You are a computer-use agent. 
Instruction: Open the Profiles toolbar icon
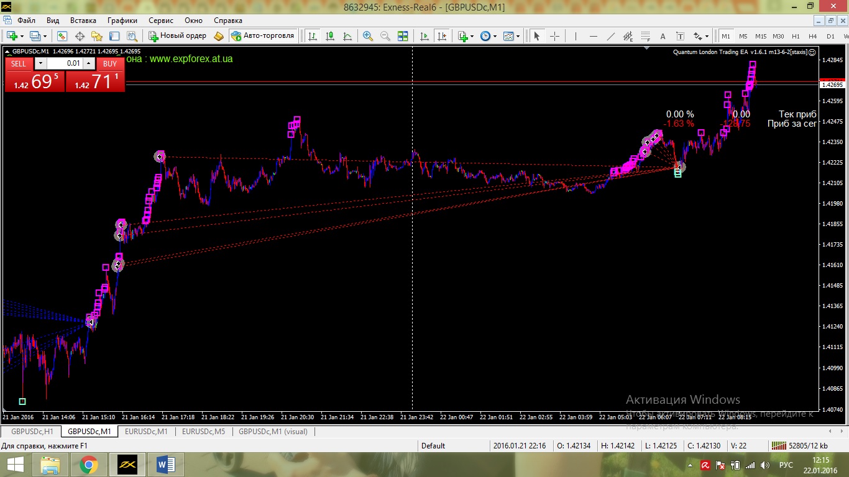pyautogui.click(x=34, y=36)
